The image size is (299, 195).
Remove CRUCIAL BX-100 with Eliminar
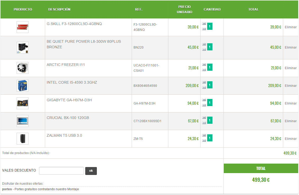click(291, 121)
